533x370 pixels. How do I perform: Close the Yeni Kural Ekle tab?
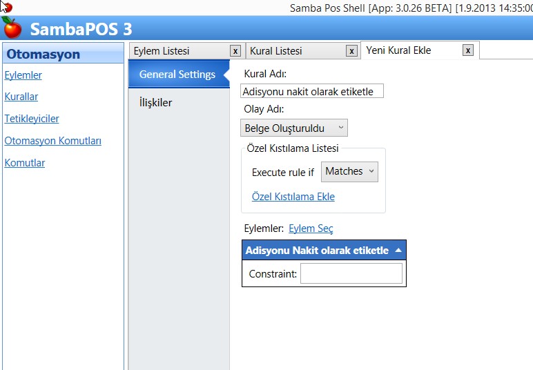click(468, 50)
